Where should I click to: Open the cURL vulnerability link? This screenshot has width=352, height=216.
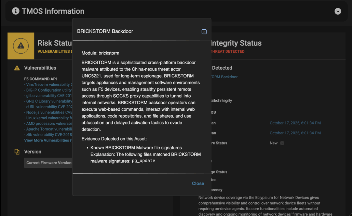click(48, 107)
